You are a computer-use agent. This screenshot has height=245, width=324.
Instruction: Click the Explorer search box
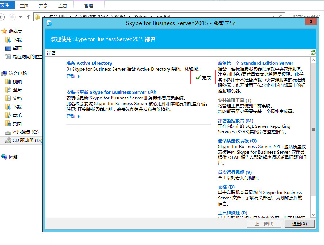coord(306,16)
